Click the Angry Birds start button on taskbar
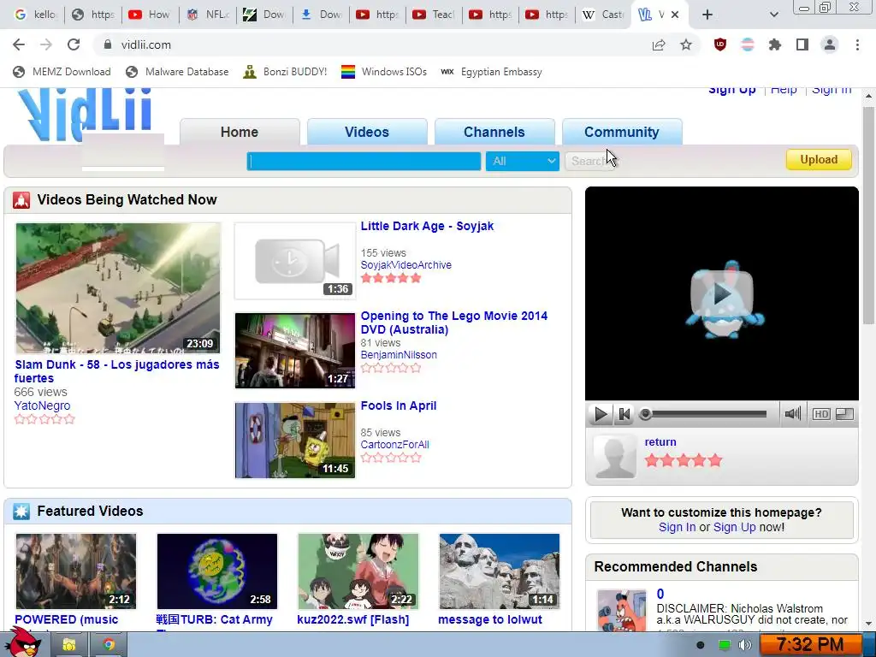Image resolution: width=876 pixels, height=657 pixels. click(23, 642)
